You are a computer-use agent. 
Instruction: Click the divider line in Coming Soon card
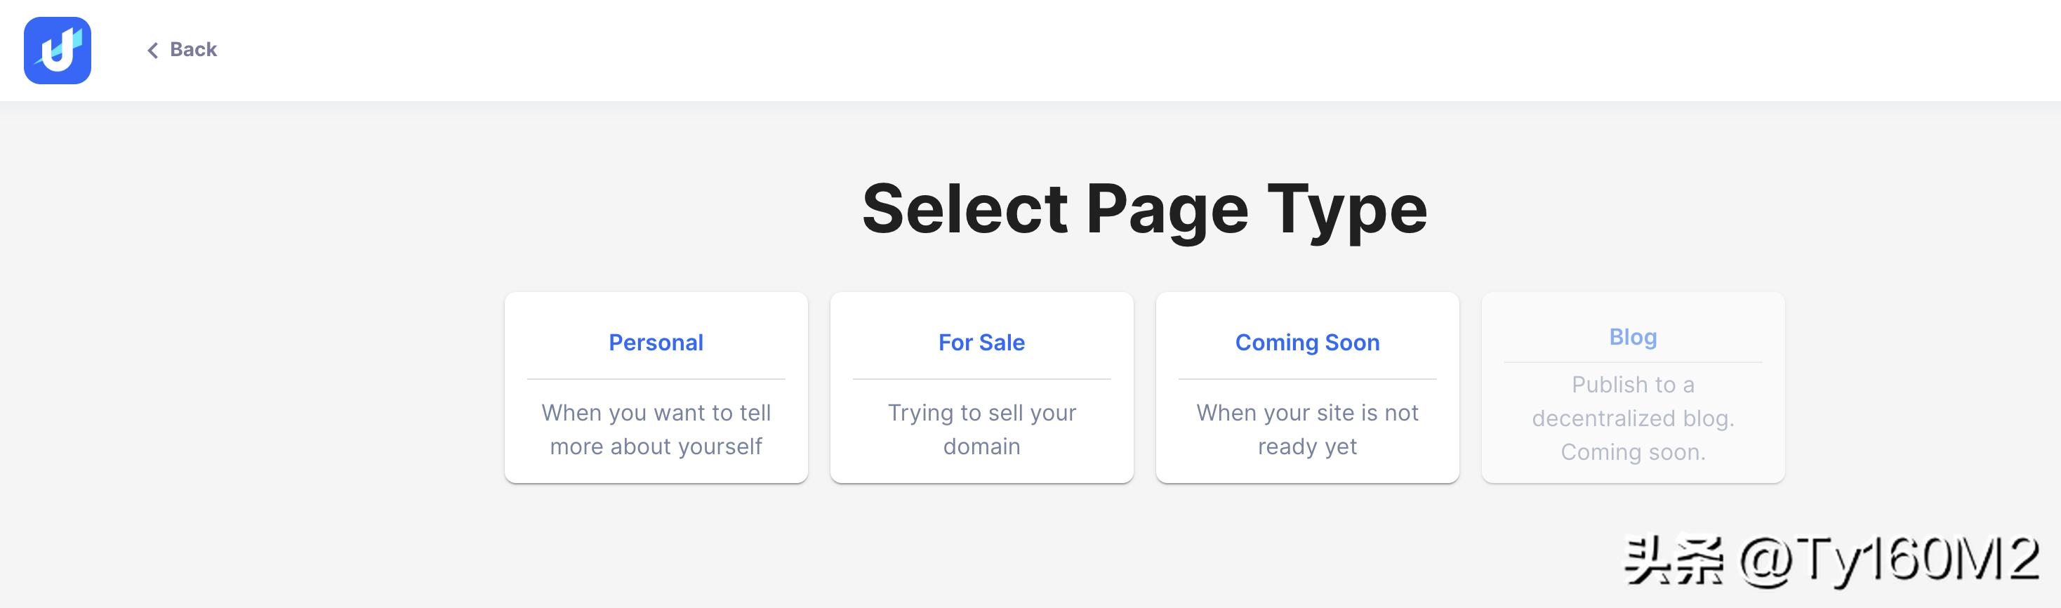tap(1307, 379)
